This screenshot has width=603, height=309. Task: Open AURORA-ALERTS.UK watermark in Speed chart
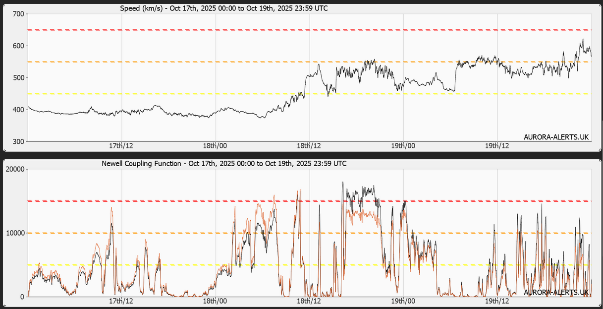[556, 137]
